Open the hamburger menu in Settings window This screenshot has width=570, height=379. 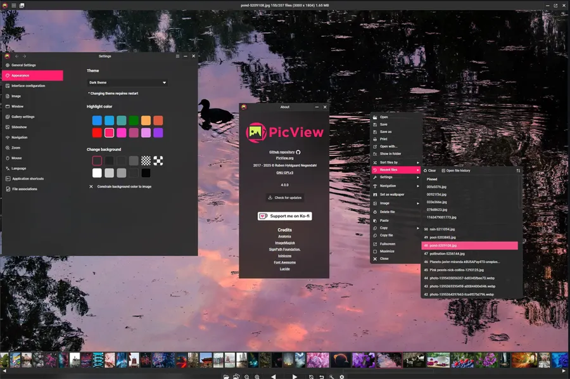(177, 56)
